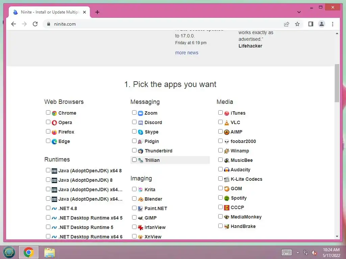Click the scrollbar down arrow
This screenshot has height=259, width=346.
(x=337, y=236)
